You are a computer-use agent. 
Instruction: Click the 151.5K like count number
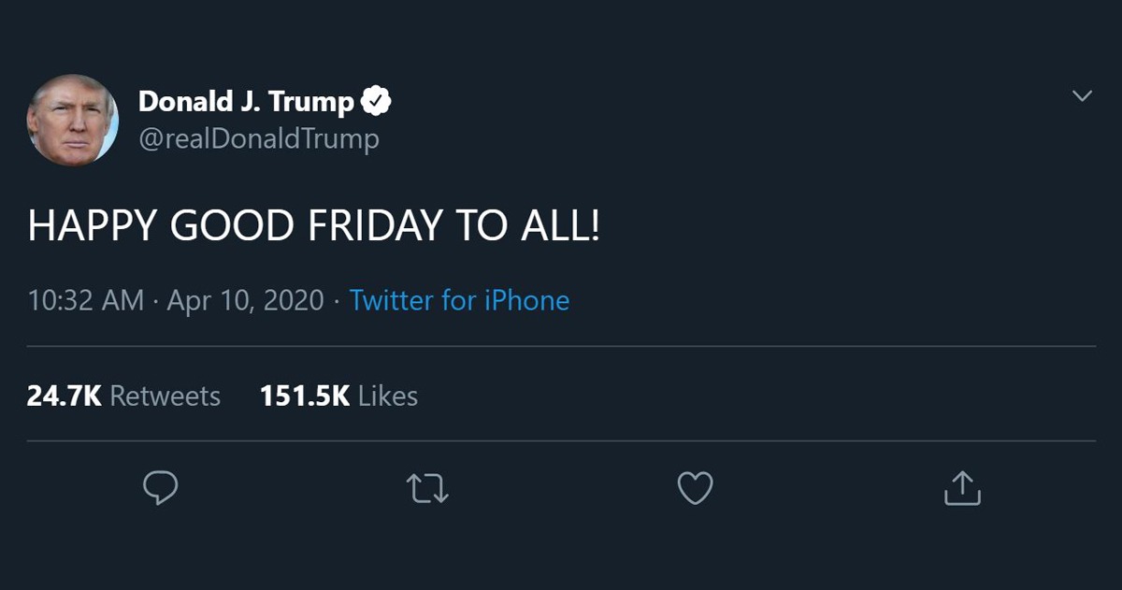(305, 396)
